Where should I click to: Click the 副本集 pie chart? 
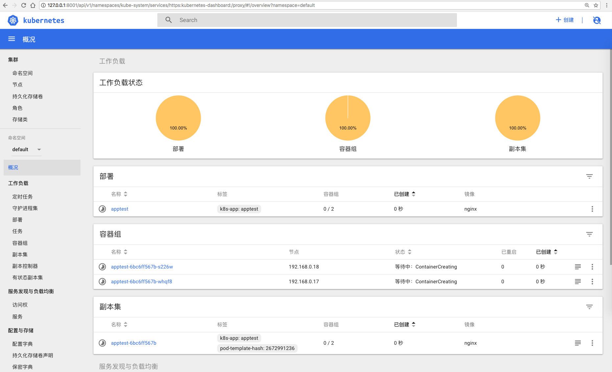click(x=518, y=118)
